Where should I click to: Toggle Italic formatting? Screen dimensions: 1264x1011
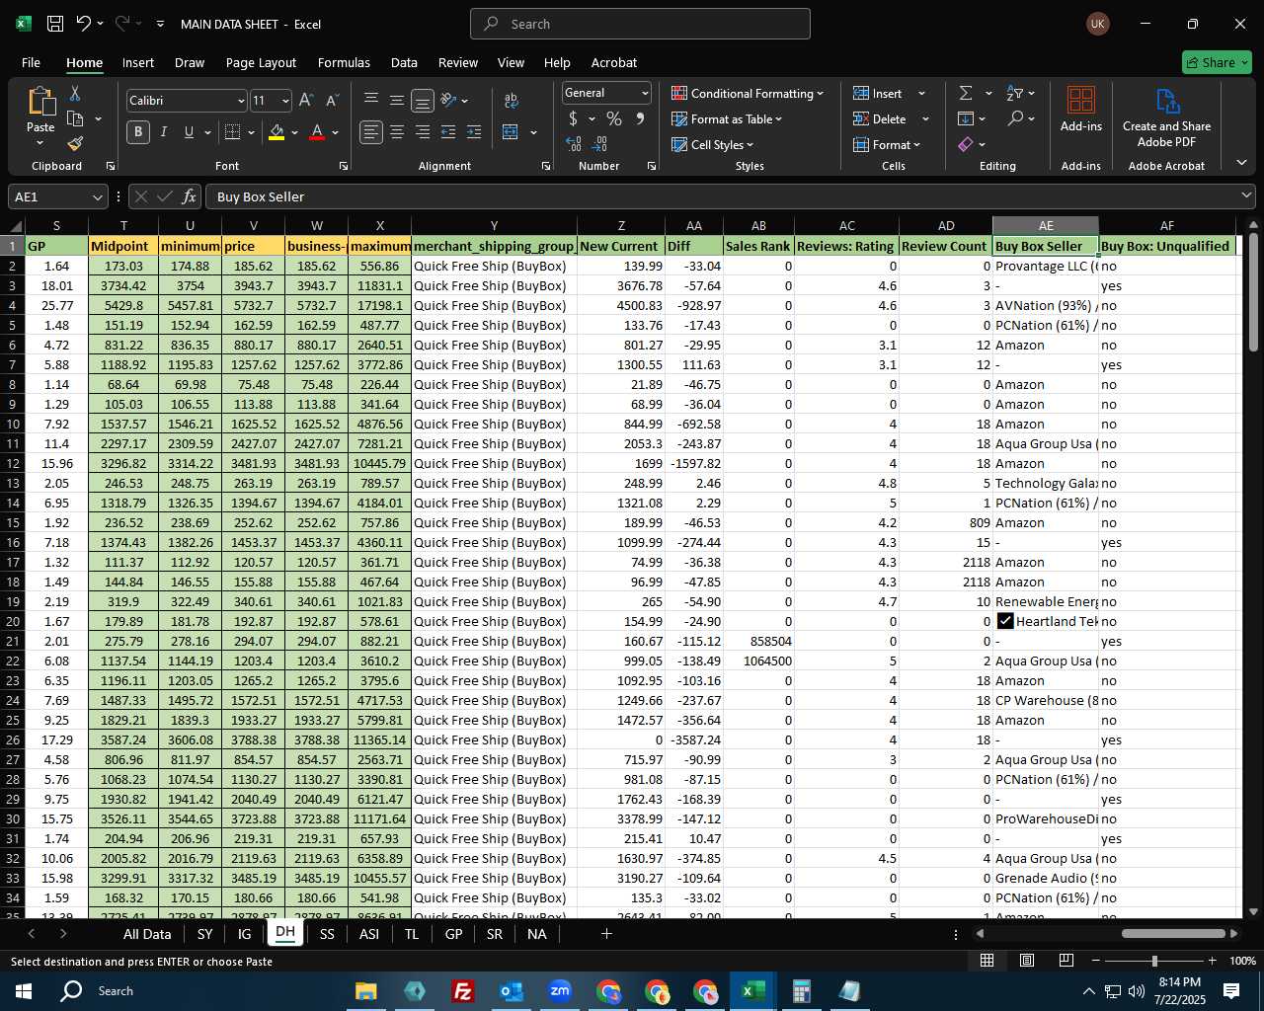click(x=164, y=132)
